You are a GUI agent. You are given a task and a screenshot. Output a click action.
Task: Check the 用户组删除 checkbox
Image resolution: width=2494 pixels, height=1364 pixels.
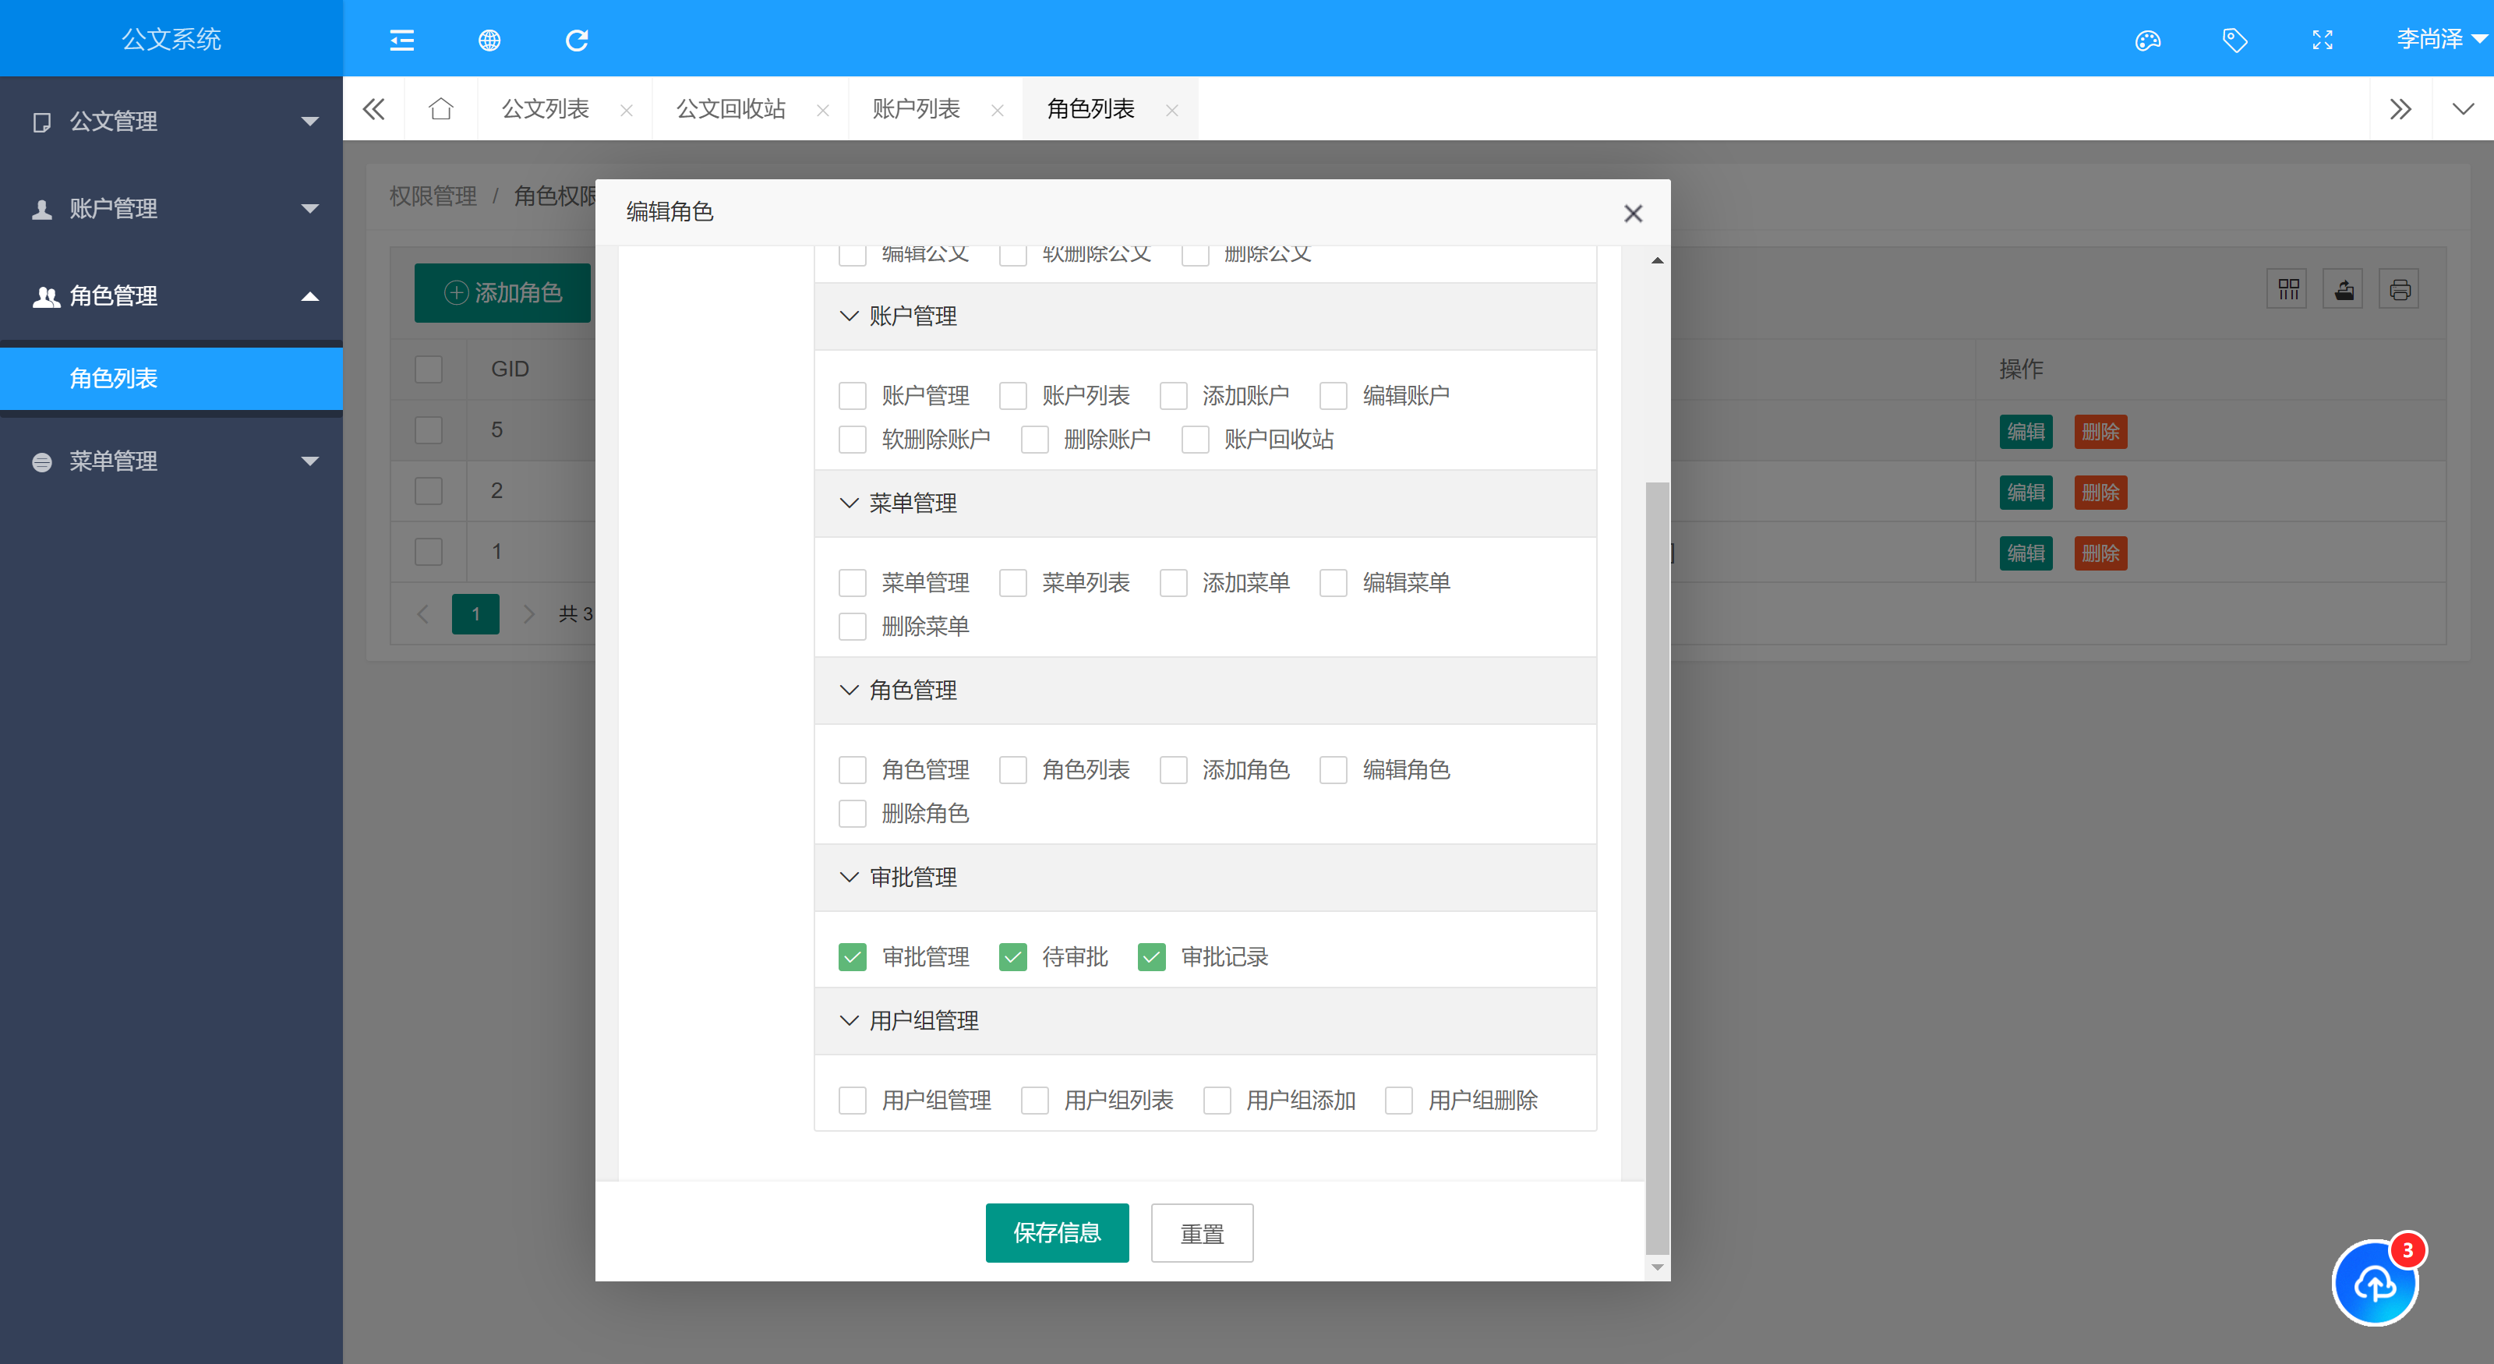point(1399,1100)
